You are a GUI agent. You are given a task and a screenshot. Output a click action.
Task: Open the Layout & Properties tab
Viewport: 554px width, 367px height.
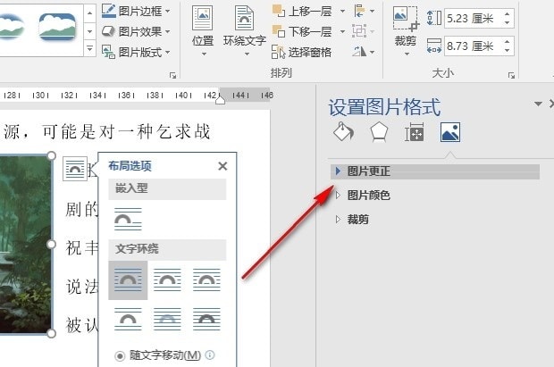(414, 132)
